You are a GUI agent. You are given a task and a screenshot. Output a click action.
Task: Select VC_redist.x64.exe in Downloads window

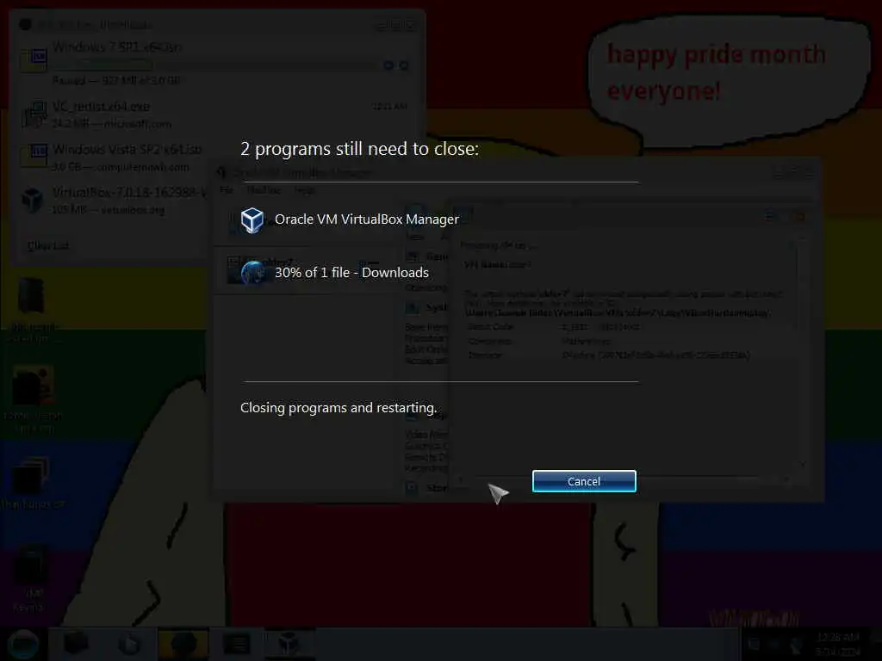pyautogui.click(x=102, y=106)
